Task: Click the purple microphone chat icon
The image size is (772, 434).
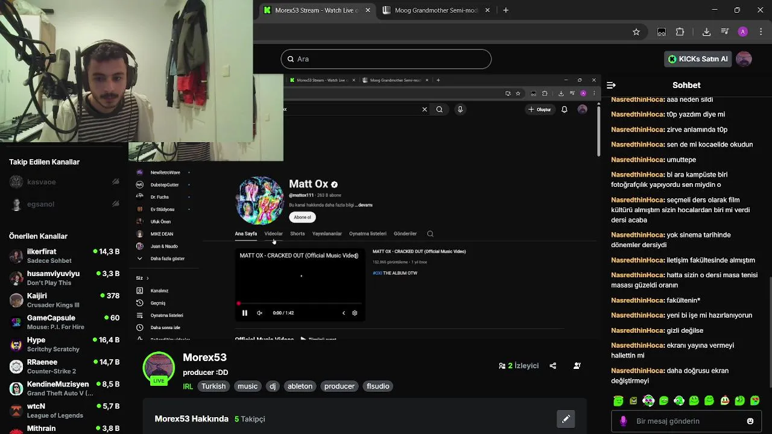Action: pos(623,421)
